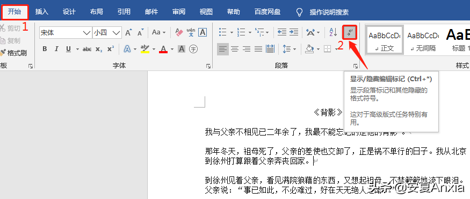This screenshot has width=470, height=199.
Task: Click the borders grid icon
Action: coord(328,48)
